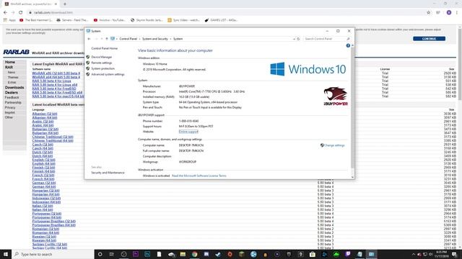Open the Sync Video bookmark
The width and height of the screenshot is (462, 259).
[183, 20]
